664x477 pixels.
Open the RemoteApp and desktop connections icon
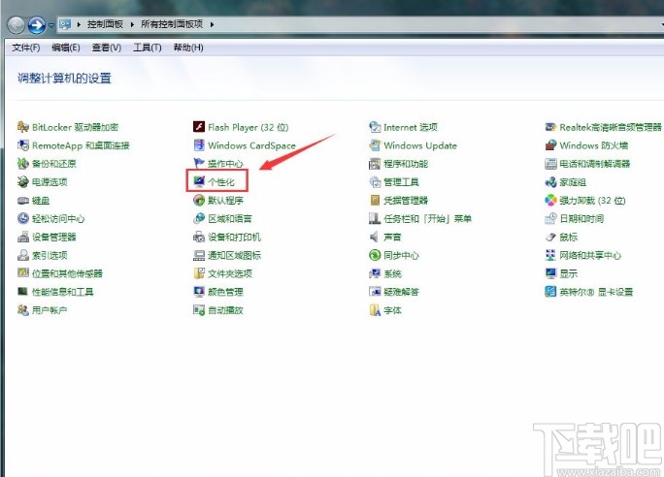click(x=23, y=145)
